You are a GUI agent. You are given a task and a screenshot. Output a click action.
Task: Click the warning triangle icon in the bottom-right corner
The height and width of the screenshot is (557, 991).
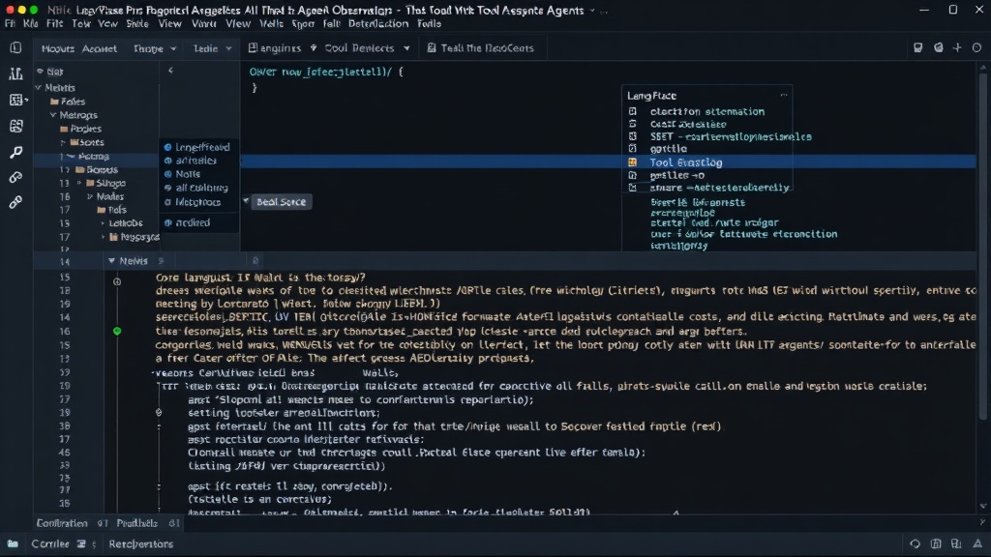point(977,543)
